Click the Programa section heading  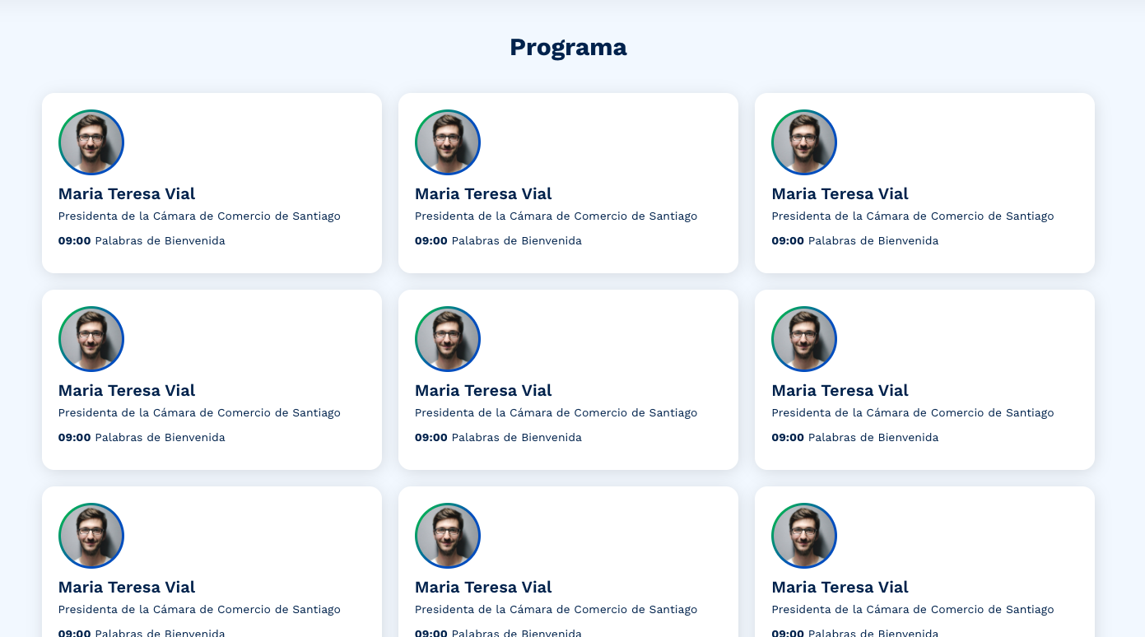tap(568, 47)
